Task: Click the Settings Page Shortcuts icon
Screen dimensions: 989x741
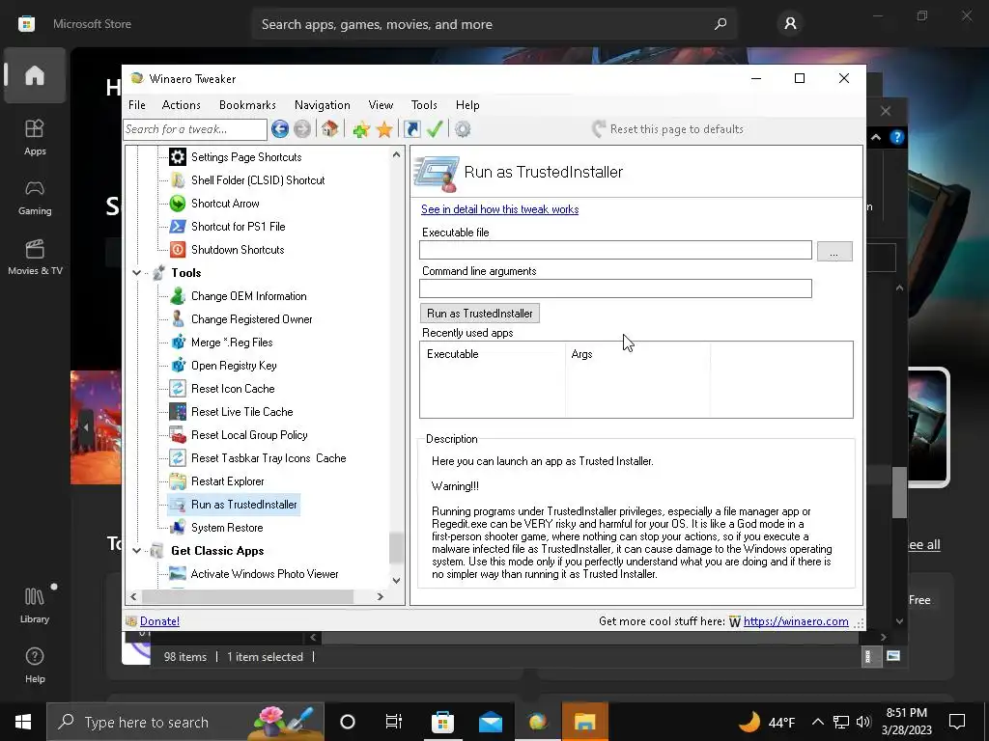Action: pos(178,157)
